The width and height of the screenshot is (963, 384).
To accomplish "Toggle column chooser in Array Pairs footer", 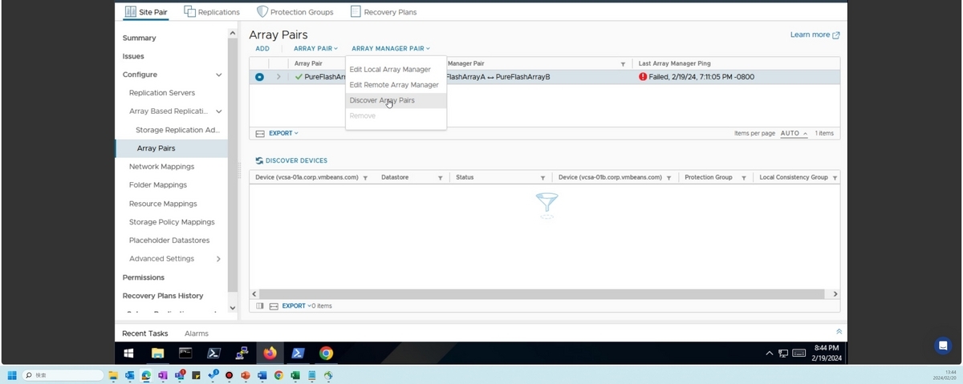I will tap(260, 134).
